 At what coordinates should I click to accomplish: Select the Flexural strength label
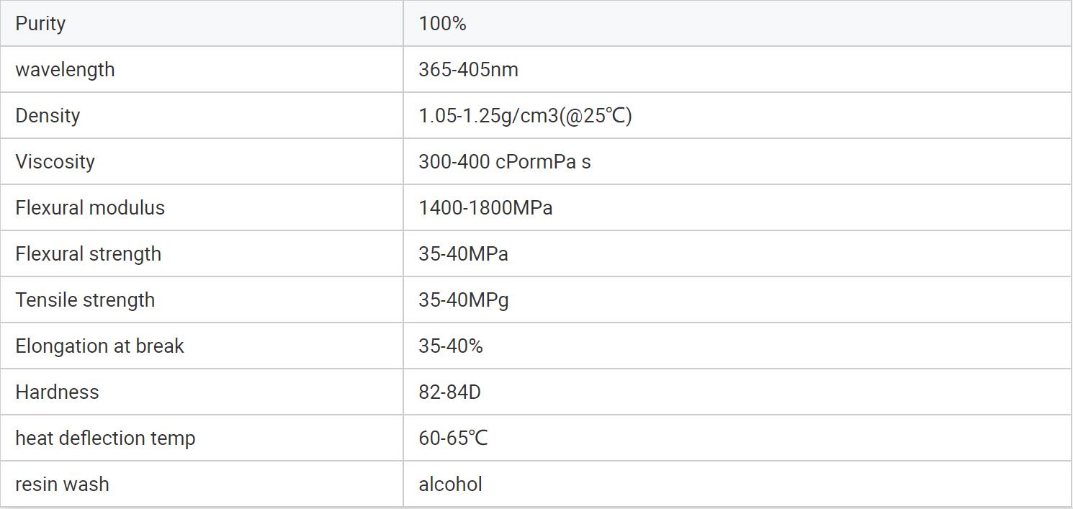(x=88, y=254)
